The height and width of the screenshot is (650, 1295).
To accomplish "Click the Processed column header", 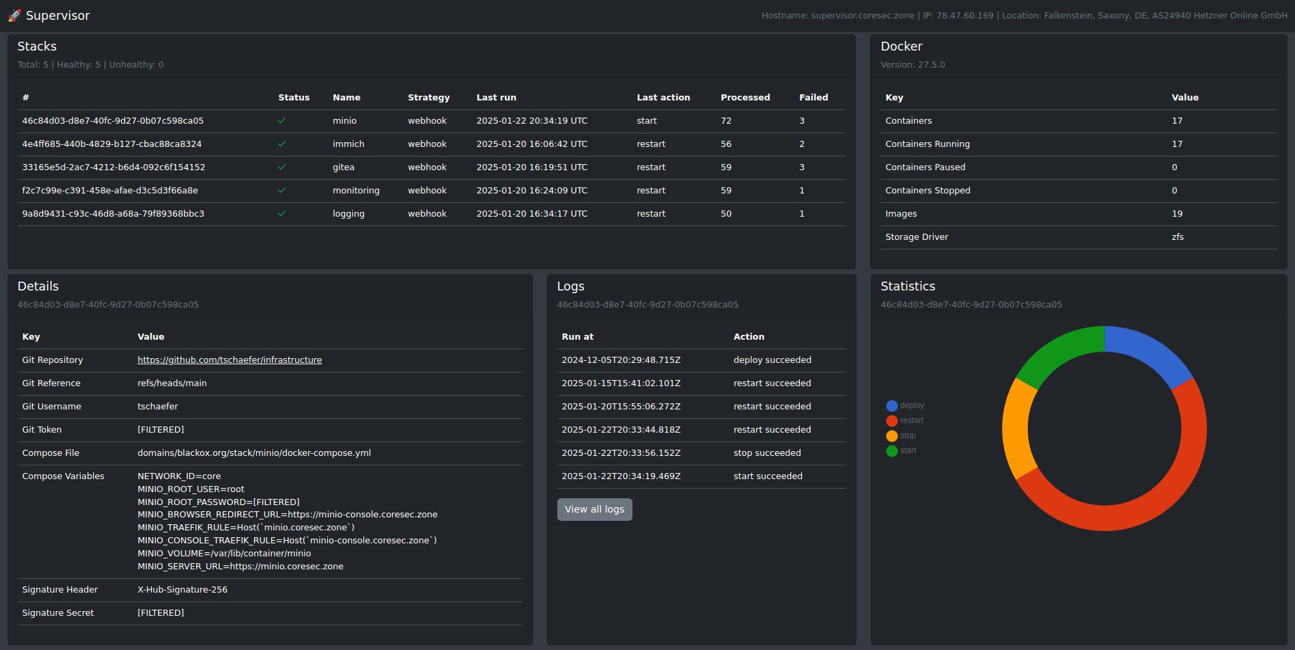I will tap(745, 98).
